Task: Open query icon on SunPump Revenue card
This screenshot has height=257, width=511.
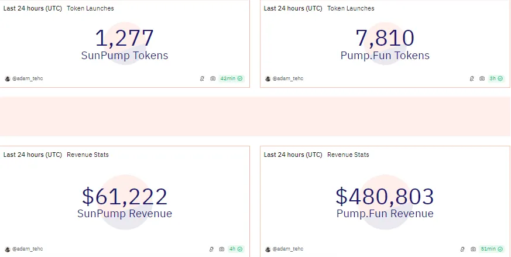Action: coord(211,249)
